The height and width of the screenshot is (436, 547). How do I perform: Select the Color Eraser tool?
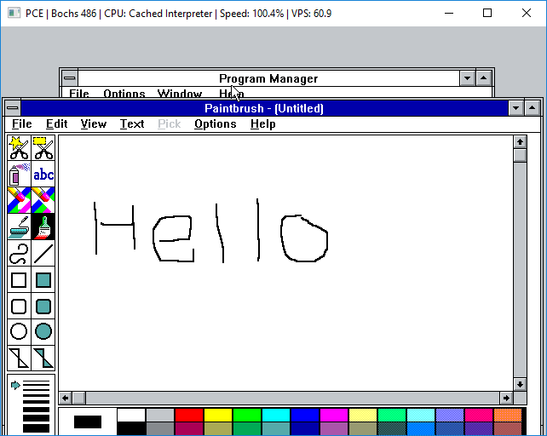click(x=20, y=200)
